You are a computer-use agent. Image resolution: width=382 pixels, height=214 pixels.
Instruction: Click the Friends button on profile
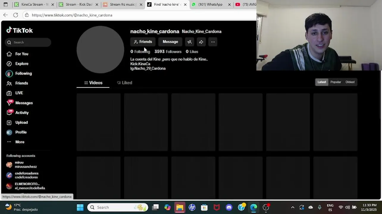point(143,42)
